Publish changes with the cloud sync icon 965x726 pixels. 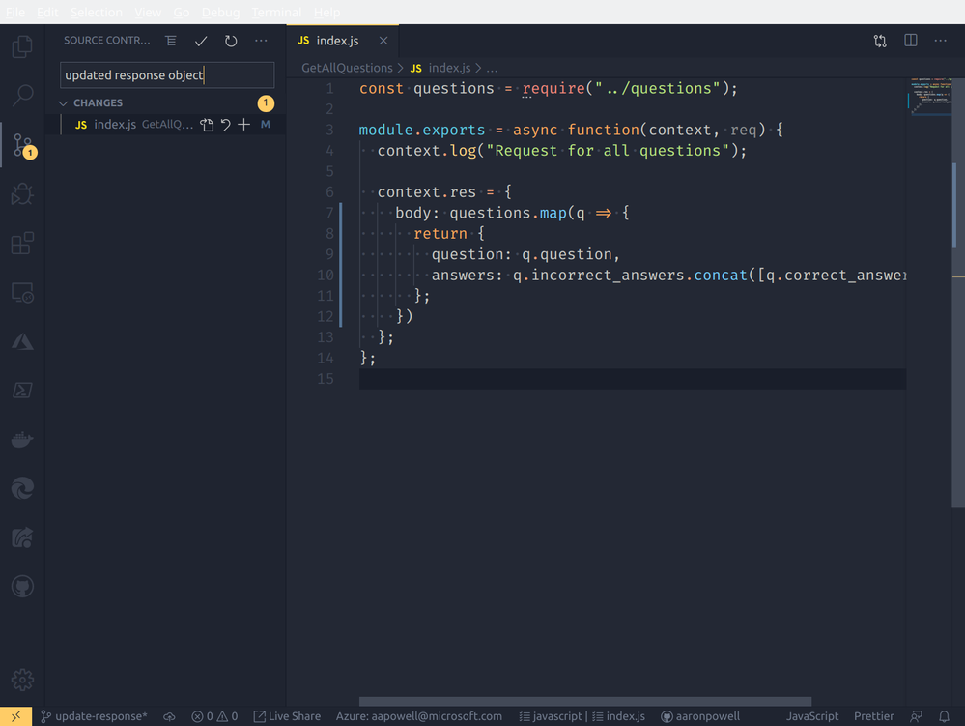tap(169, 716)
